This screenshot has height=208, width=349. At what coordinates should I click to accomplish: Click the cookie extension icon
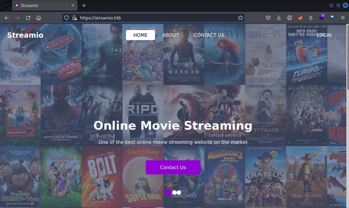click(x=289, y=18)
